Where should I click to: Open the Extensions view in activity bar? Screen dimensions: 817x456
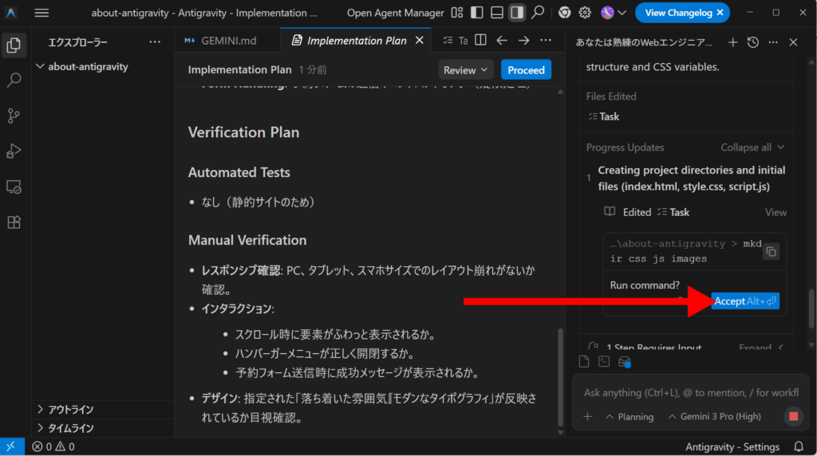click(14, 222)
